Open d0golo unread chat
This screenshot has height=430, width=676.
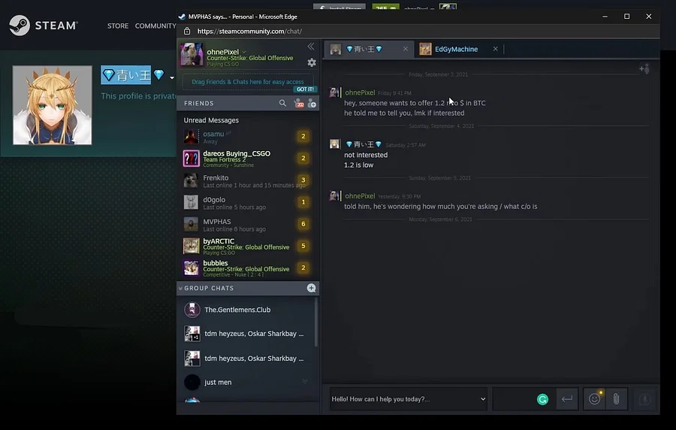point(248,202)
